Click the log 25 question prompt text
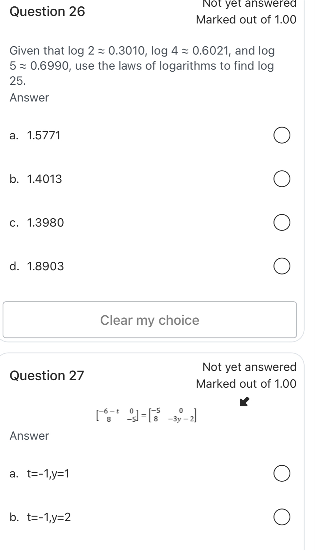This screenshot has height=551, width=315. click(x=142, y=66)
